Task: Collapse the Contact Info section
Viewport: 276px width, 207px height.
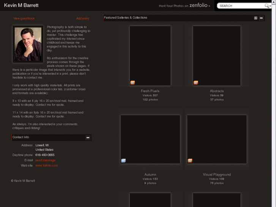Action: point(88,137)
